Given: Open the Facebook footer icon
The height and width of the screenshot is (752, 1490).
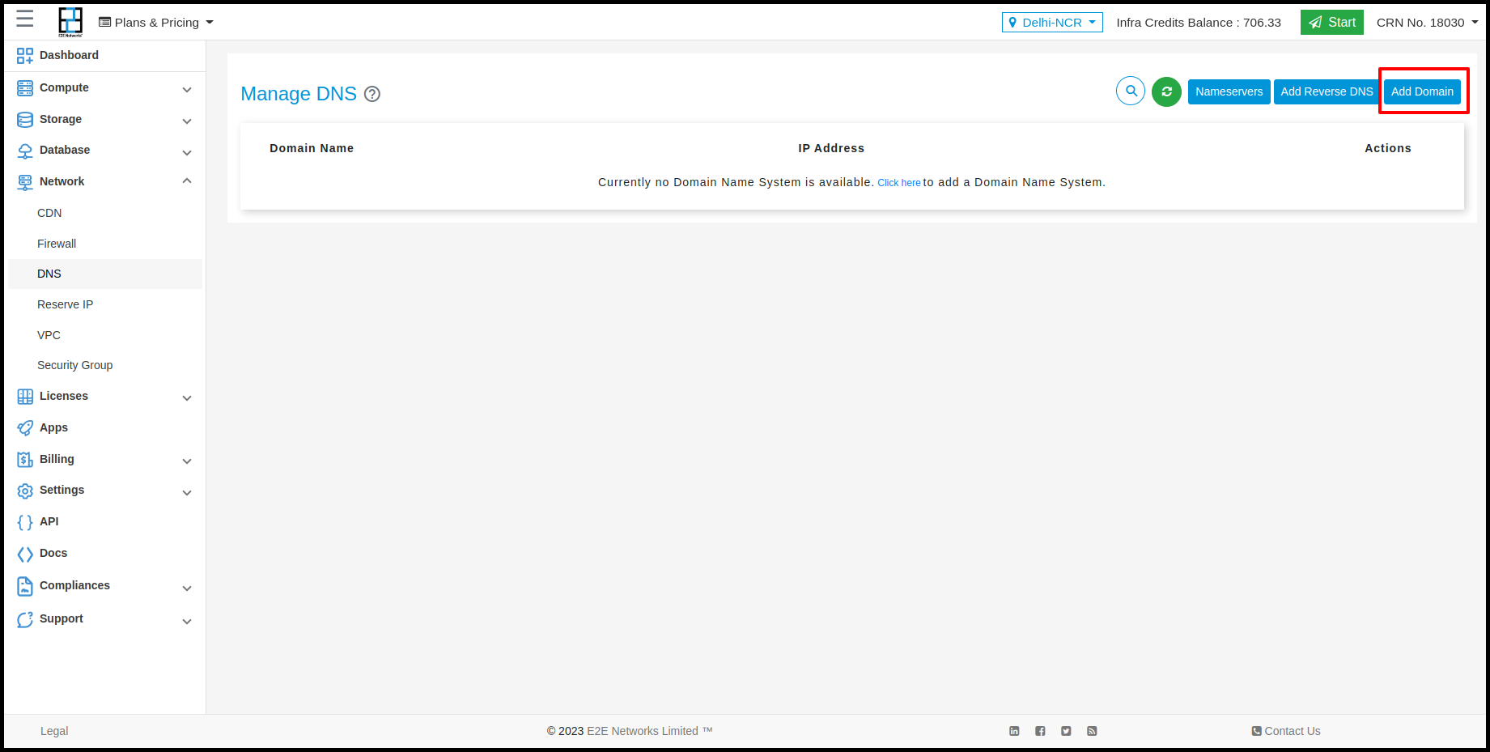Looking at the screenshot, I should tap(1040, 731).
